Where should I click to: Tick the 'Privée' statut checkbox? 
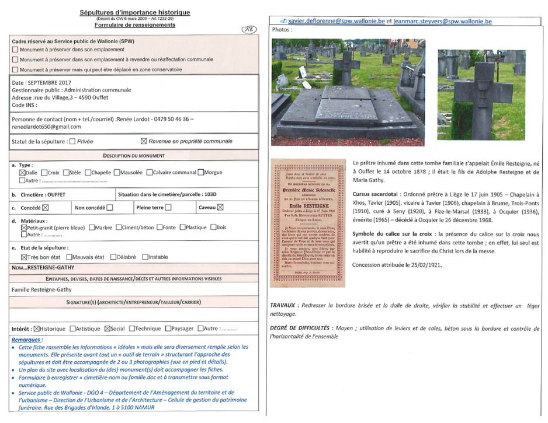tap(72, 141)
